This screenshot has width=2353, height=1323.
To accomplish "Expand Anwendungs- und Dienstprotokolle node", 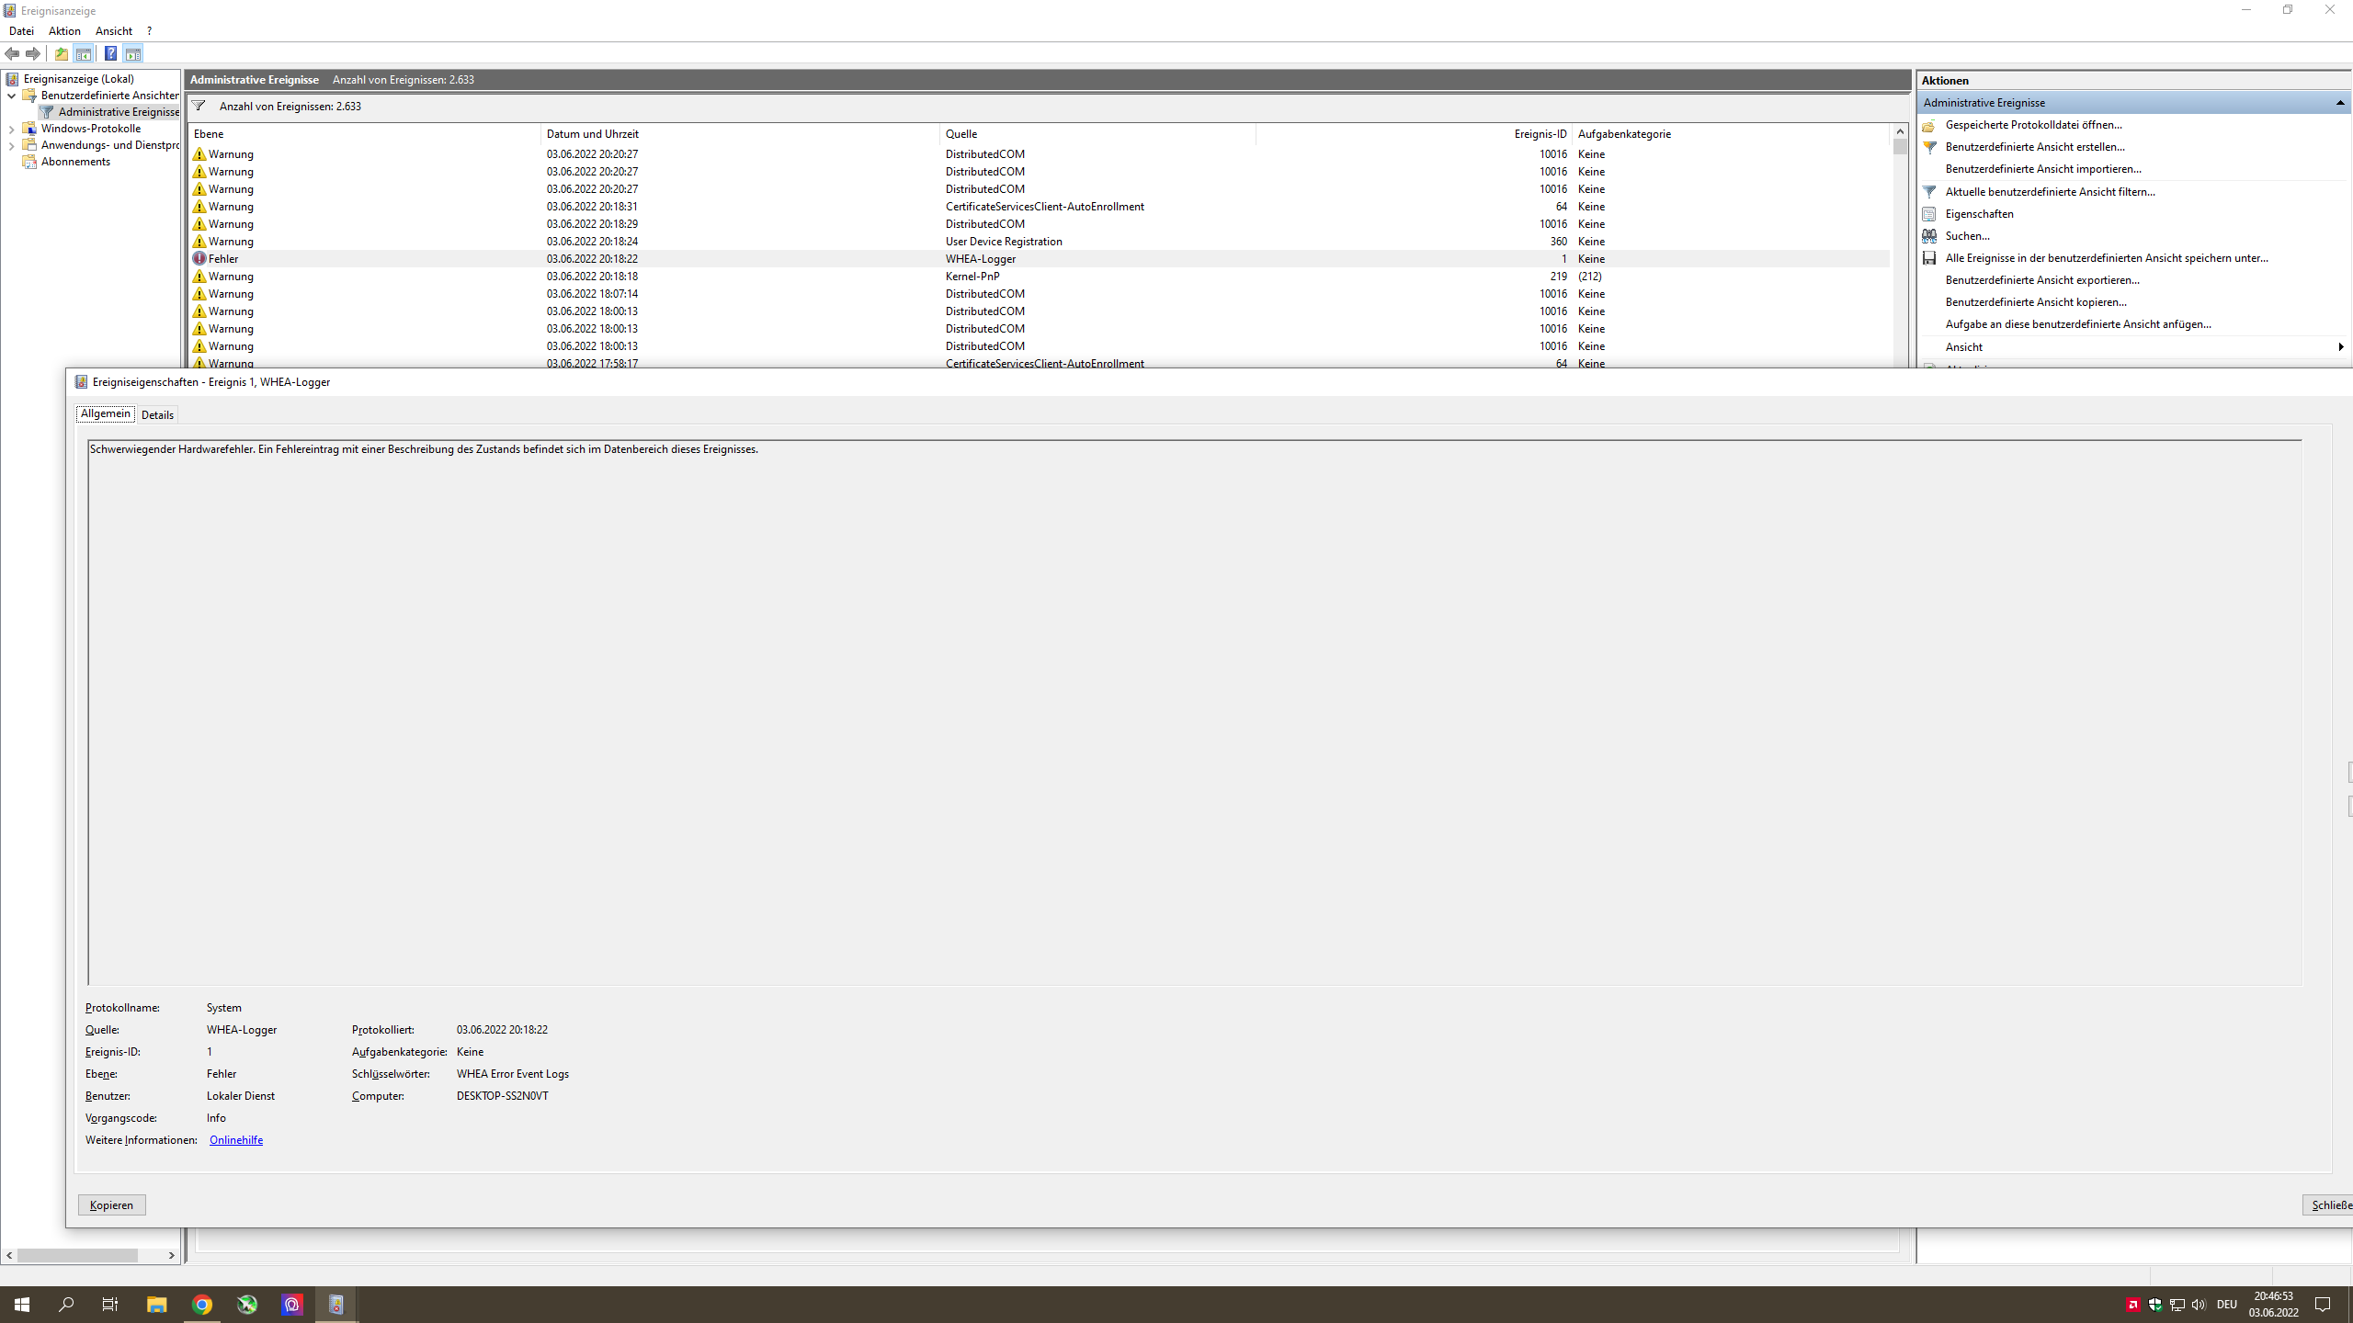I will click(11, 145).
